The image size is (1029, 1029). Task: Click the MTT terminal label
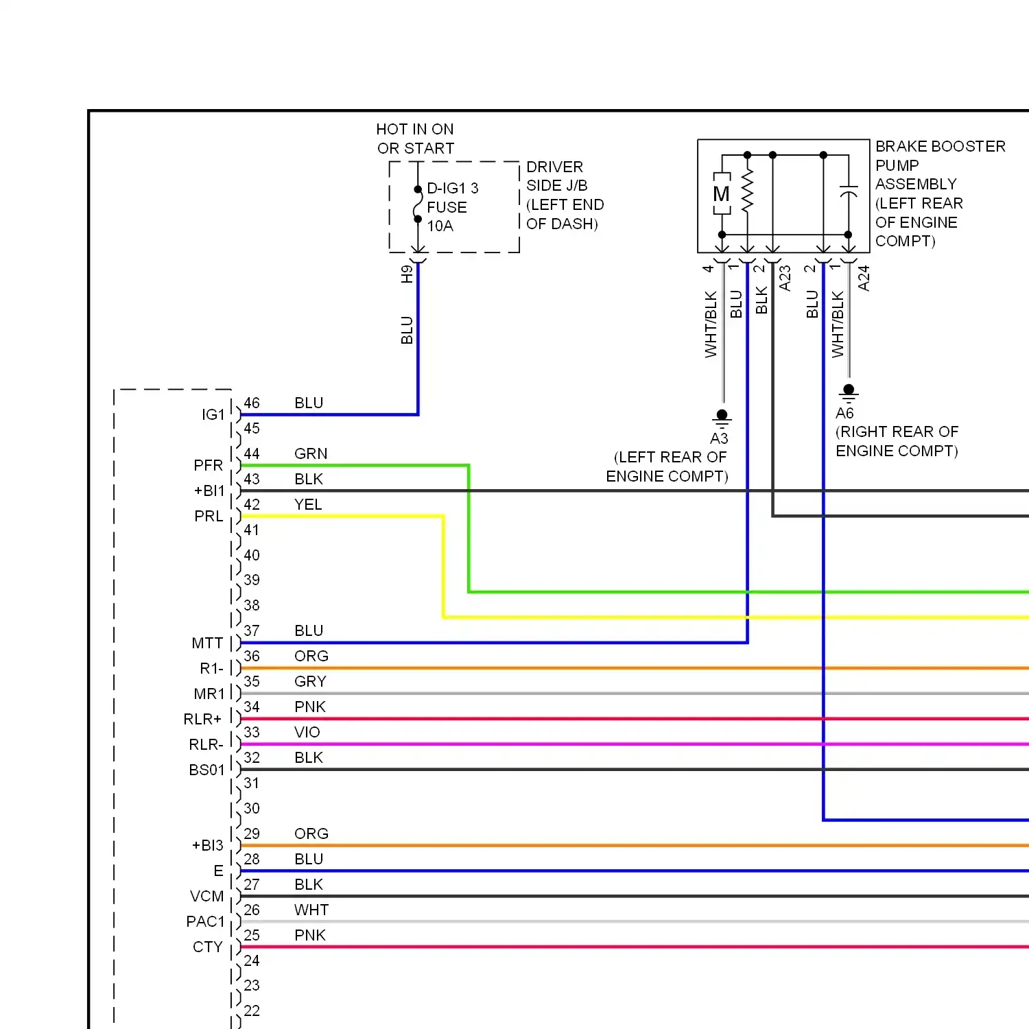tap(207, 643)
